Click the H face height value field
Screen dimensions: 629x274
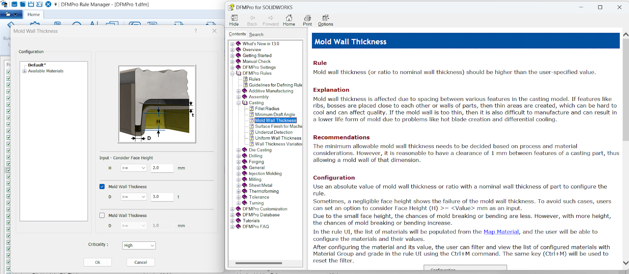click(x=162, y=168)
